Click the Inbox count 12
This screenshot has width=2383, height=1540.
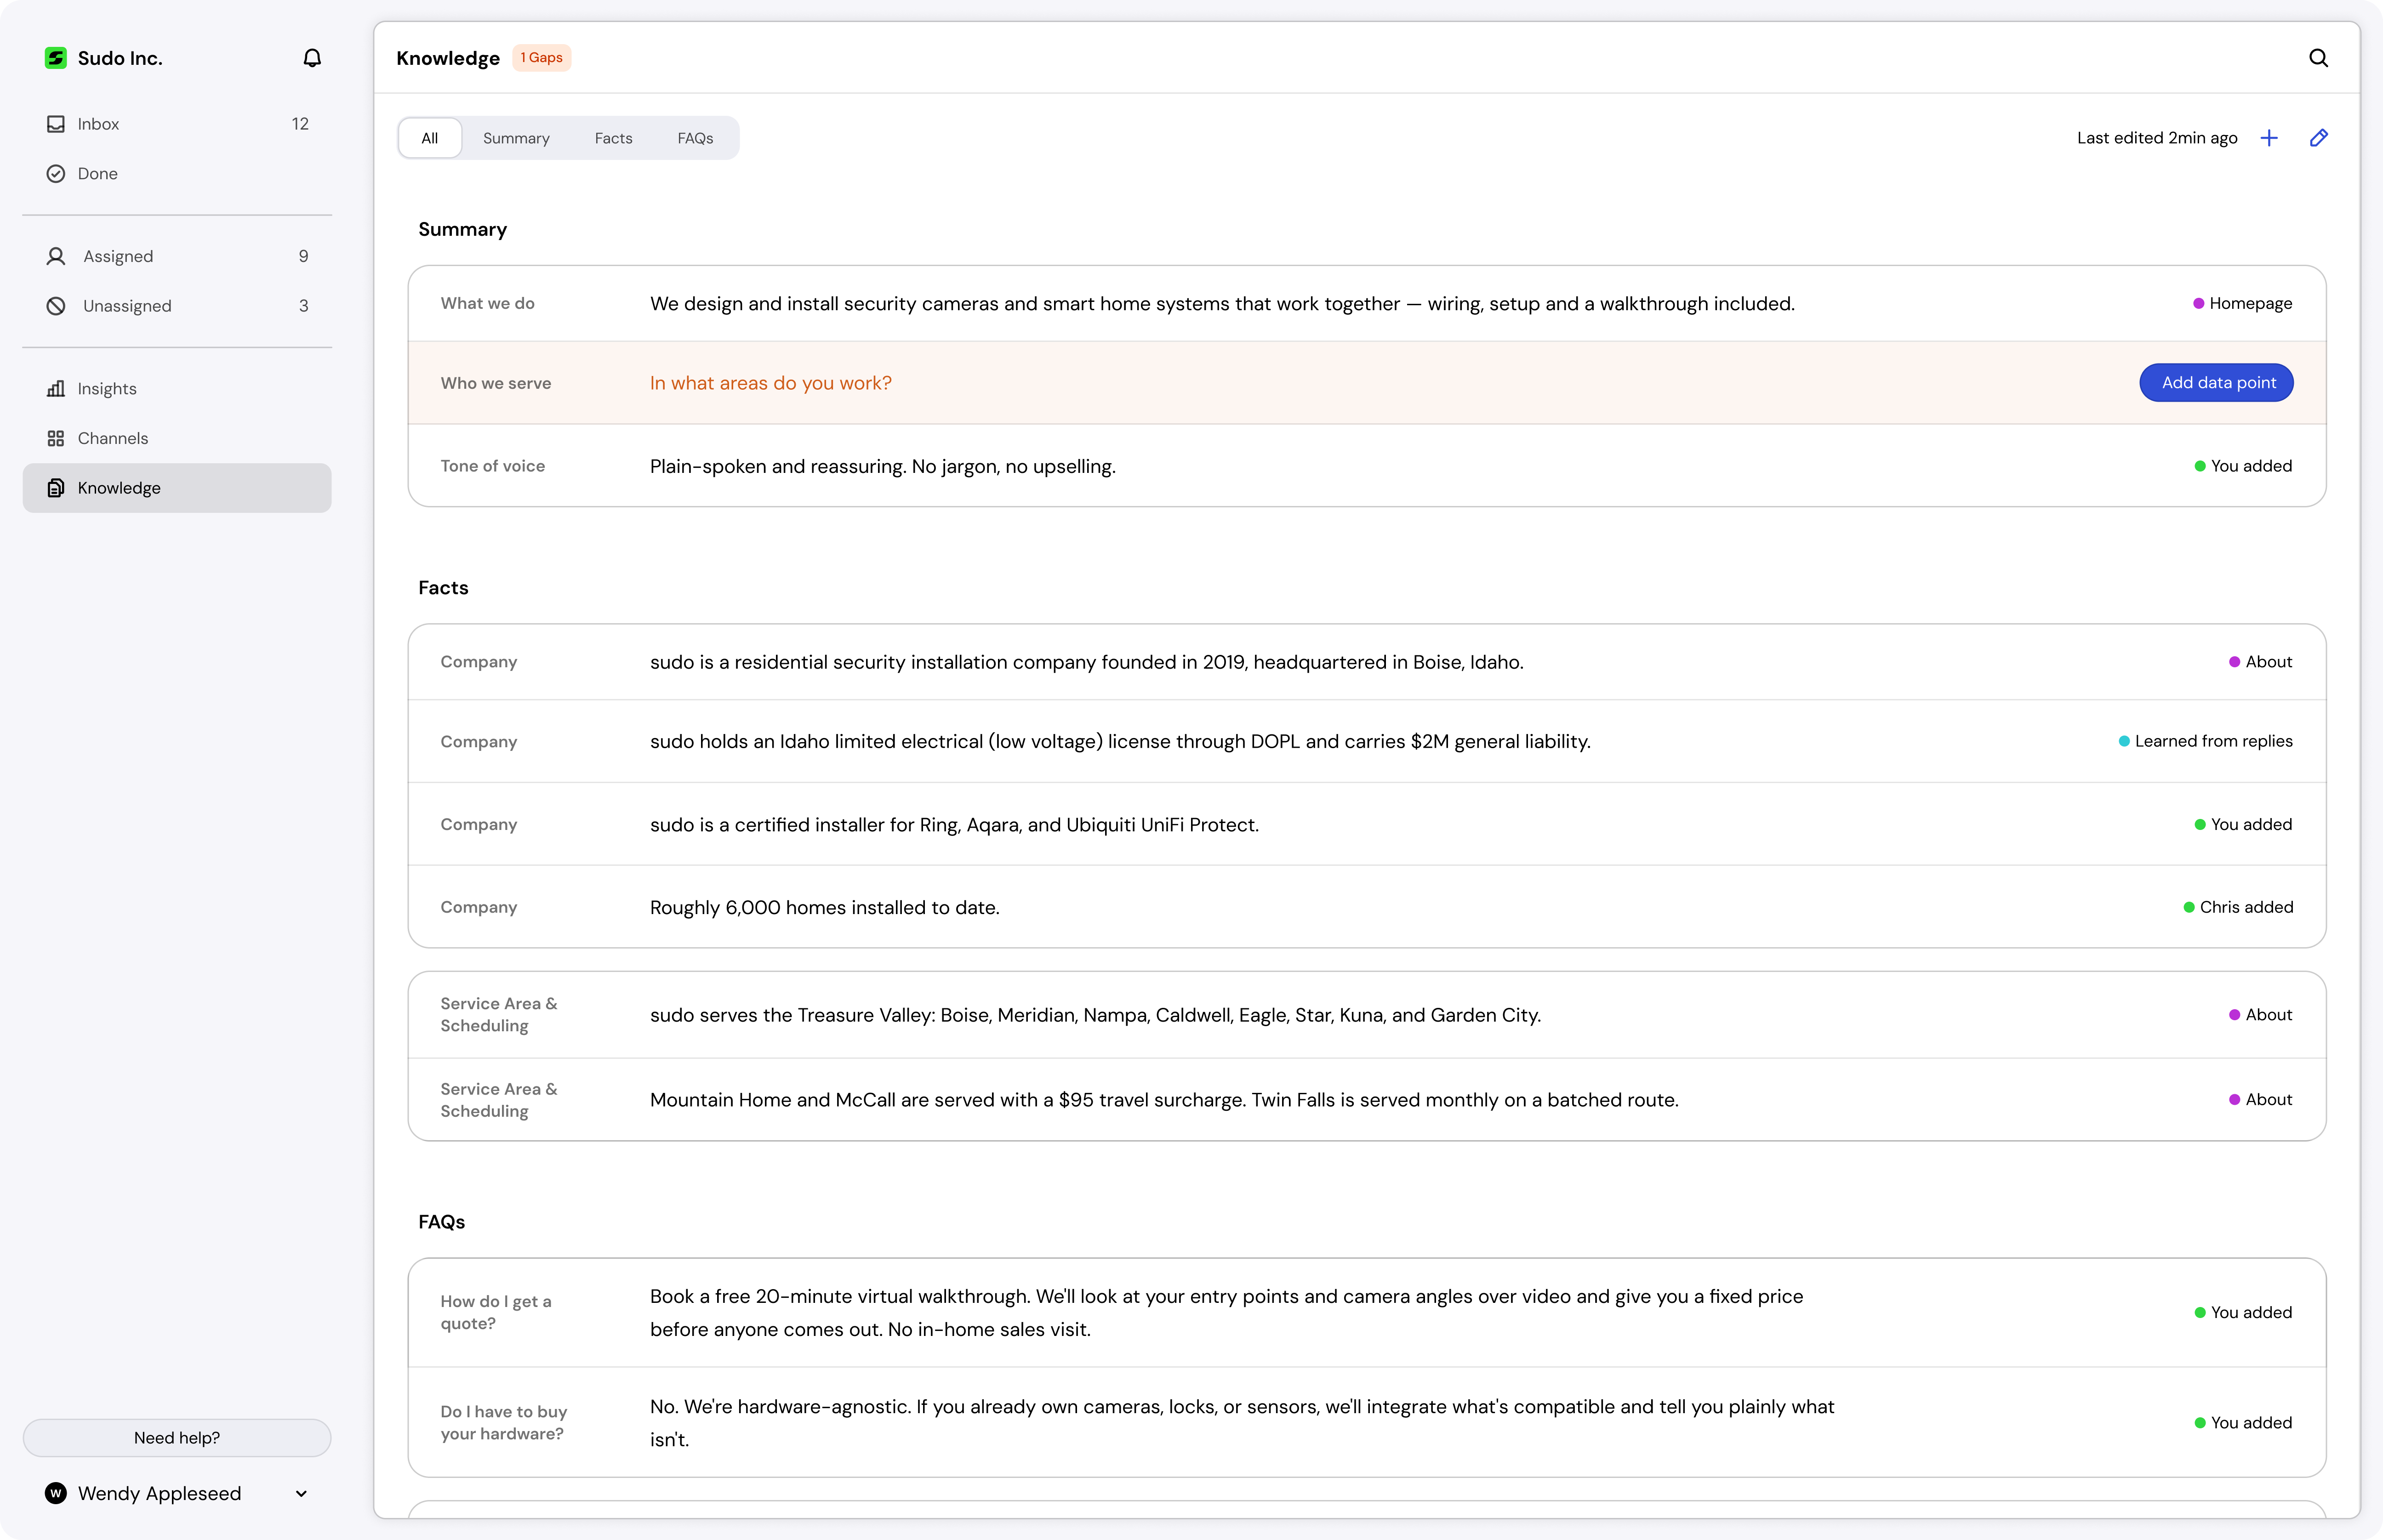click(300, 124)
